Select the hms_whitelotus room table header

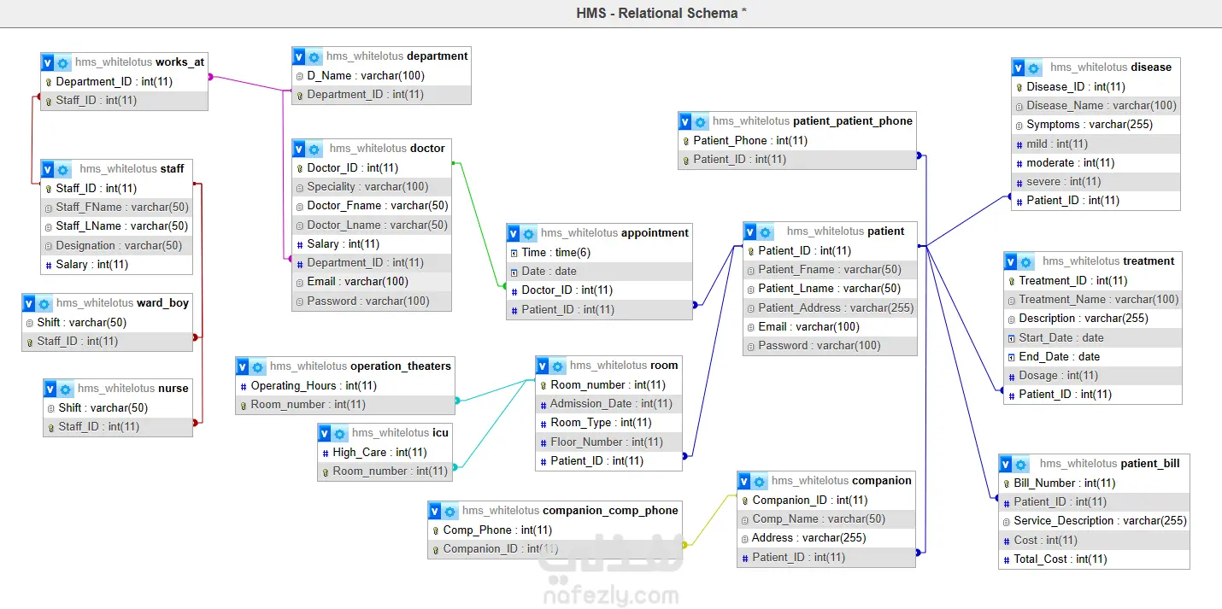(x=624, y=366)
